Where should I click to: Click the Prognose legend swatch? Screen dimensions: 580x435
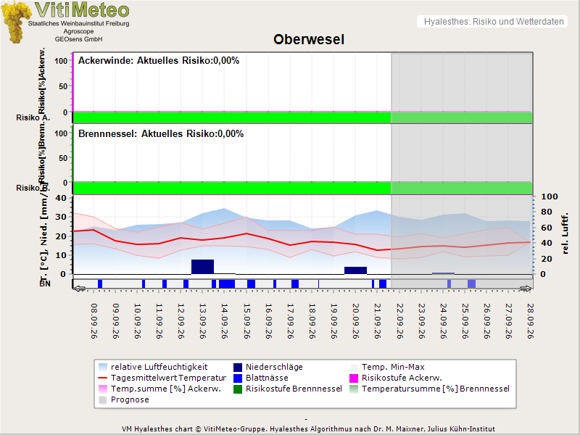tap(103, 400)
